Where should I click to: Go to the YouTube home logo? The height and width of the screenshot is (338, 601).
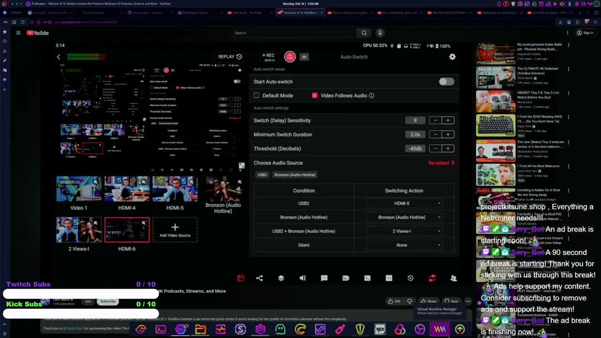(38, 33)
